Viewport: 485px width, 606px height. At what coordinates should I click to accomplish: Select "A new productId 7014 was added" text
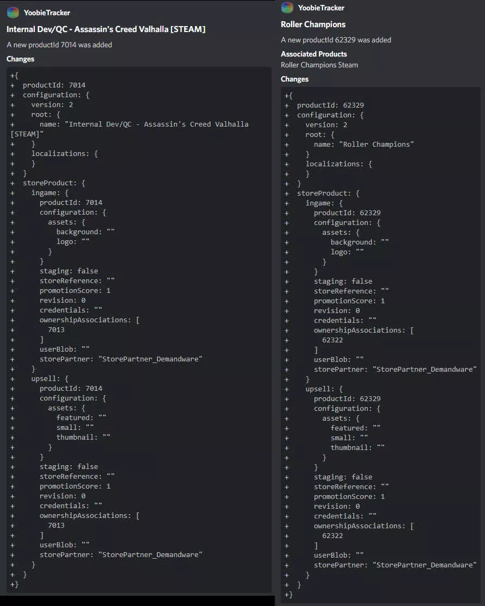(59, 45)
